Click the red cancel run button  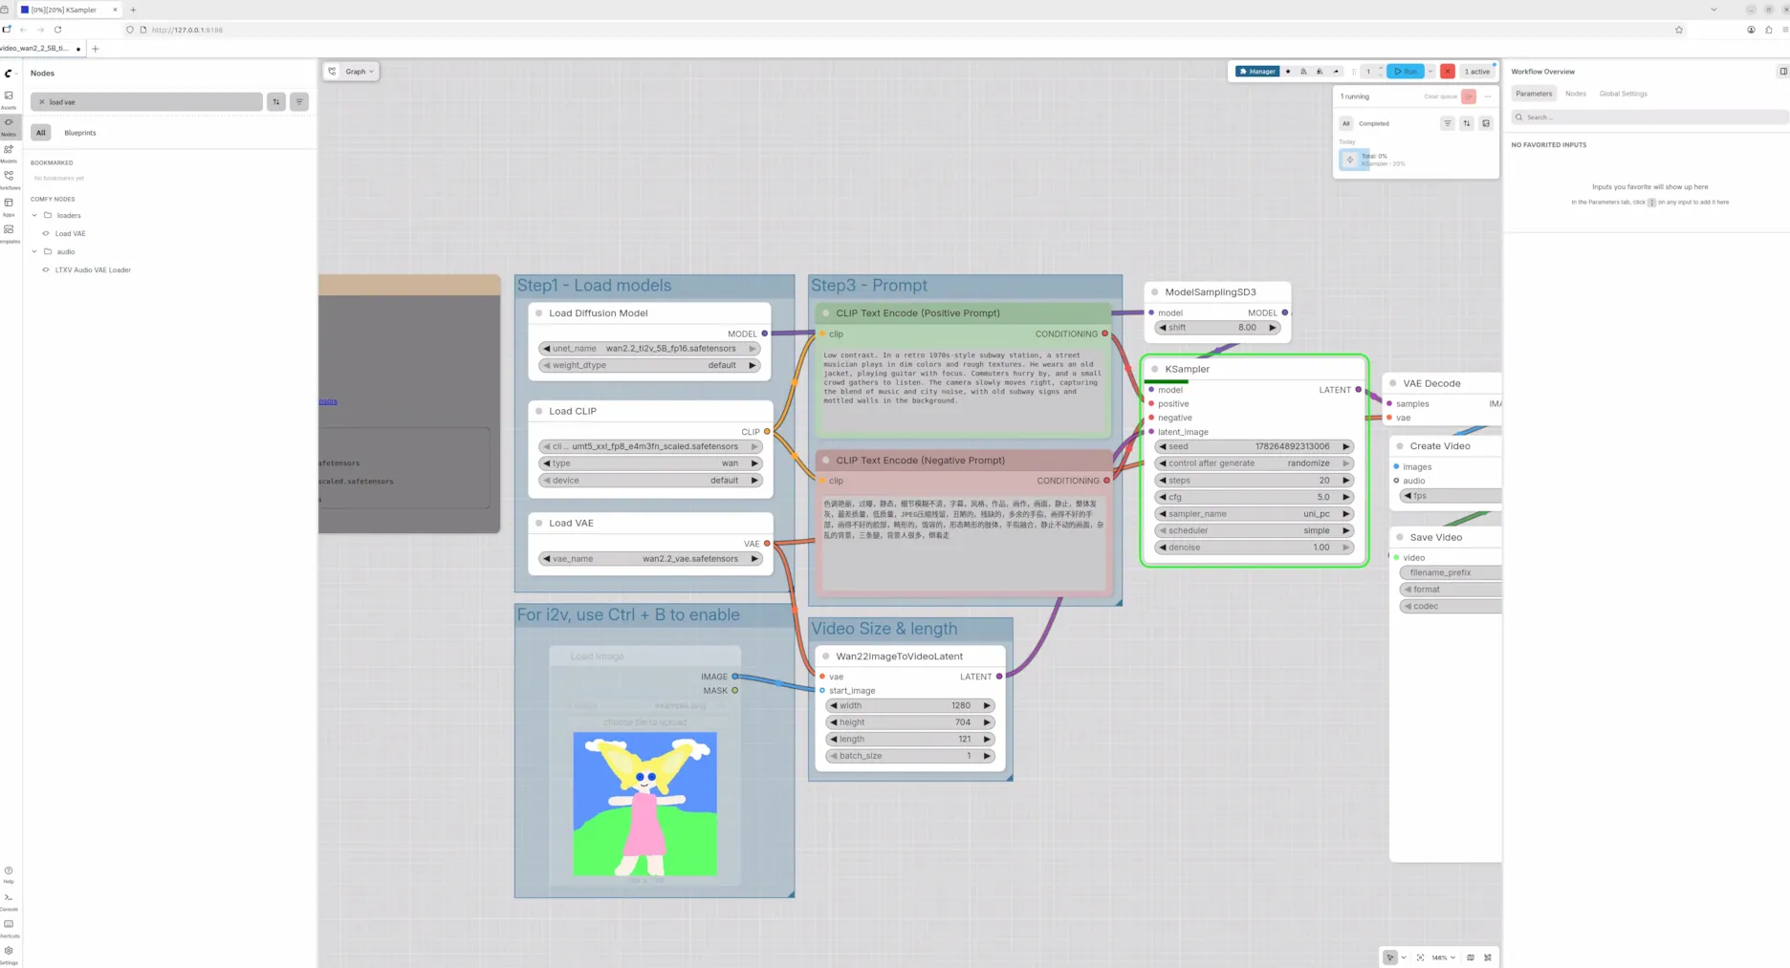click(x=1448, y=72)
